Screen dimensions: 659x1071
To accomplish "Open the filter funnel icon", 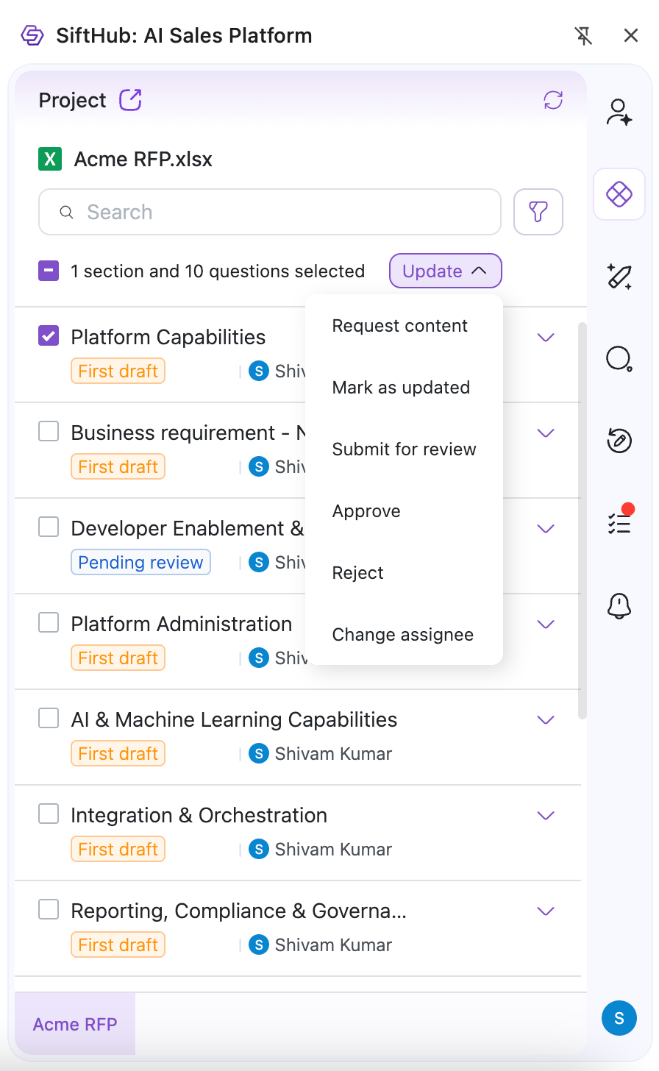I will pyautogui.click(x=538, y=212).
